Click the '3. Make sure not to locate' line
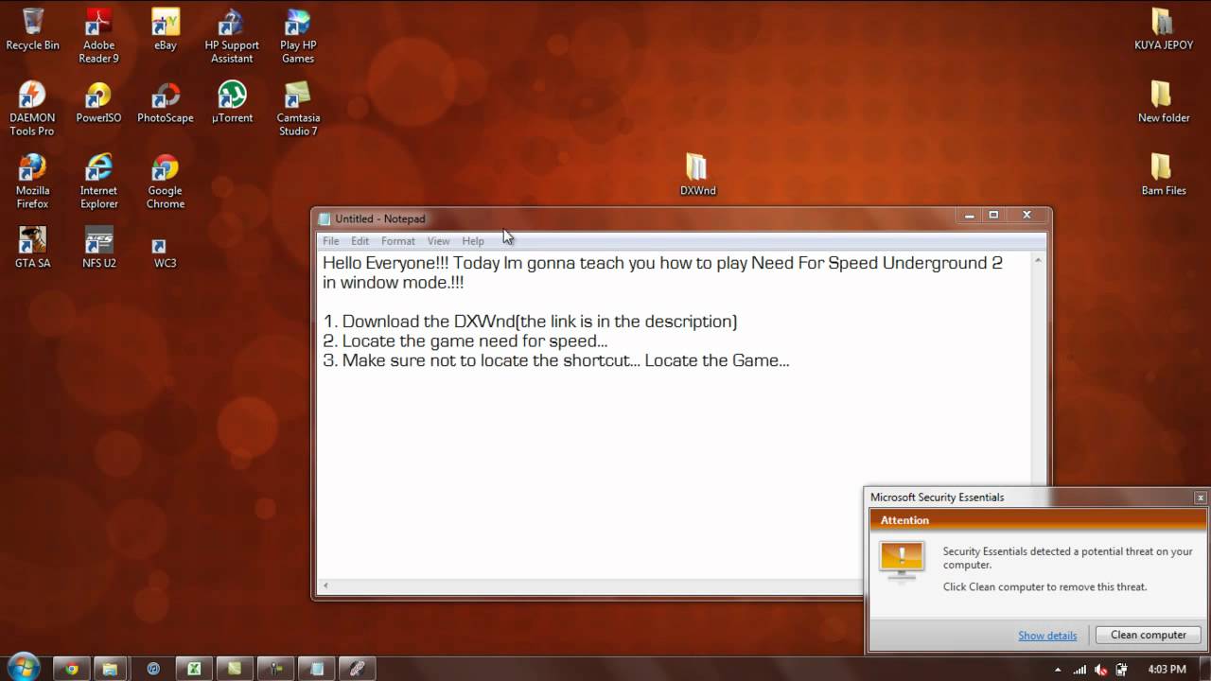Viewport: 1211px width, 681px height. 556,360
